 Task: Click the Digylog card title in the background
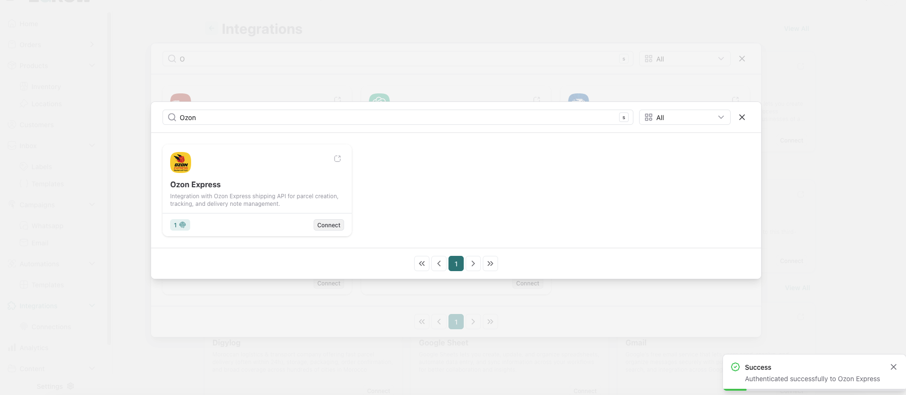(x=226, y=343)
